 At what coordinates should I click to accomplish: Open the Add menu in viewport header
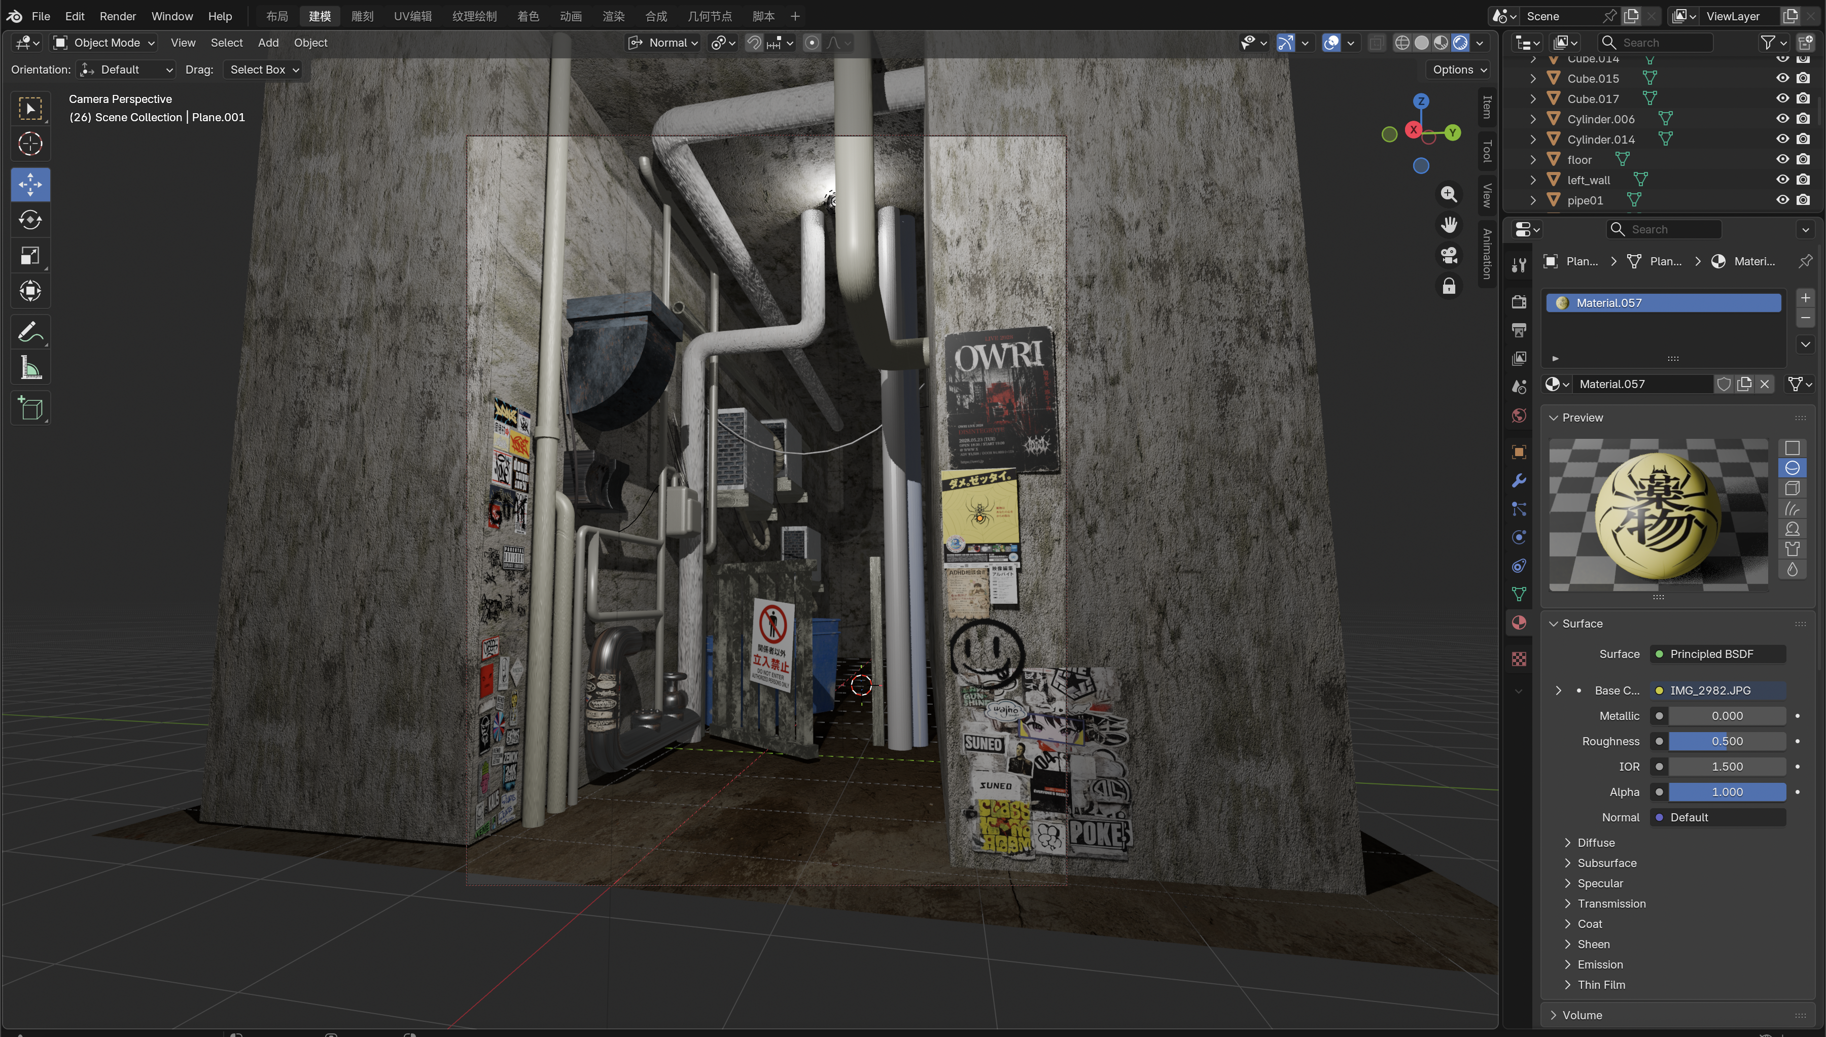268,43
